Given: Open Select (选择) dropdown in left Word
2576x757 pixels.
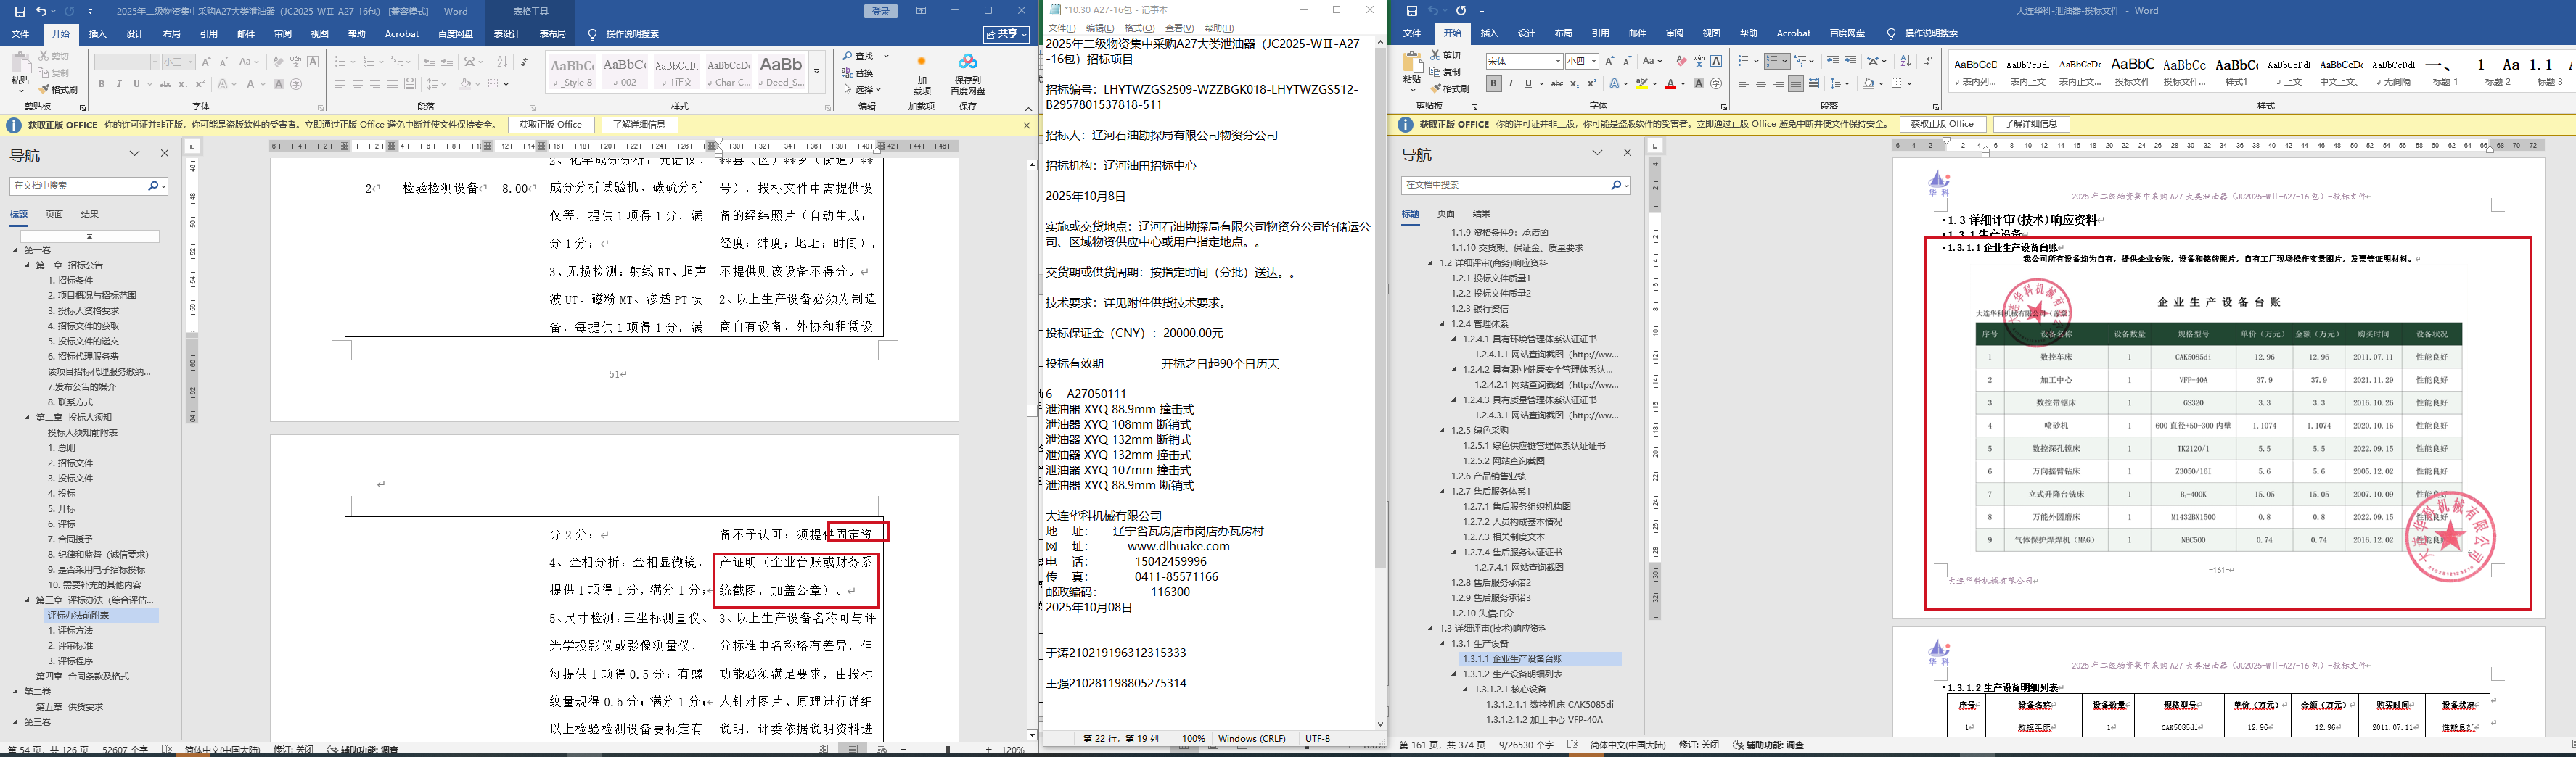Looking at the screenshot, I should click(x=862, y=90).
